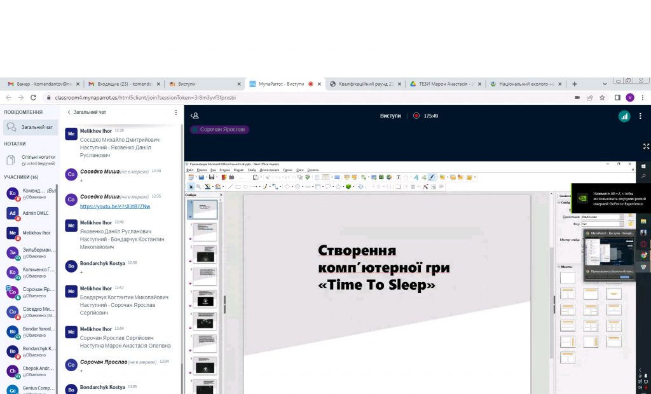Viewport: 651px width, 394px height.
Task: Click the fullscreen presentation icon
Action: point(646,146)
